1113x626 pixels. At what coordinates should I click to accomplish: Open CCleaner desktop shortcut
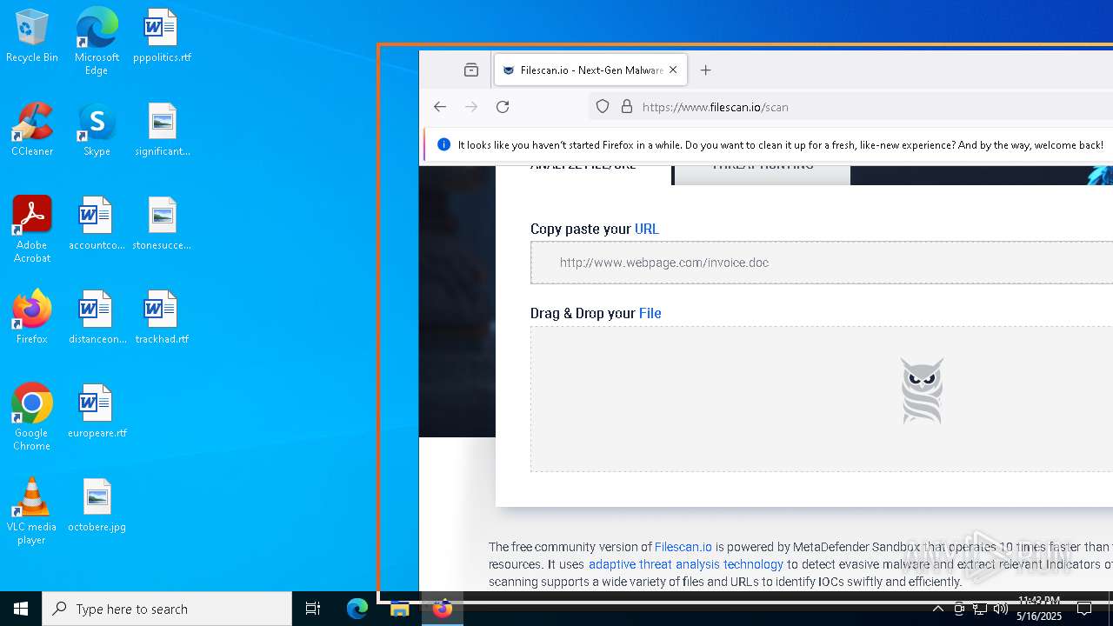click(x=31, y=130)
